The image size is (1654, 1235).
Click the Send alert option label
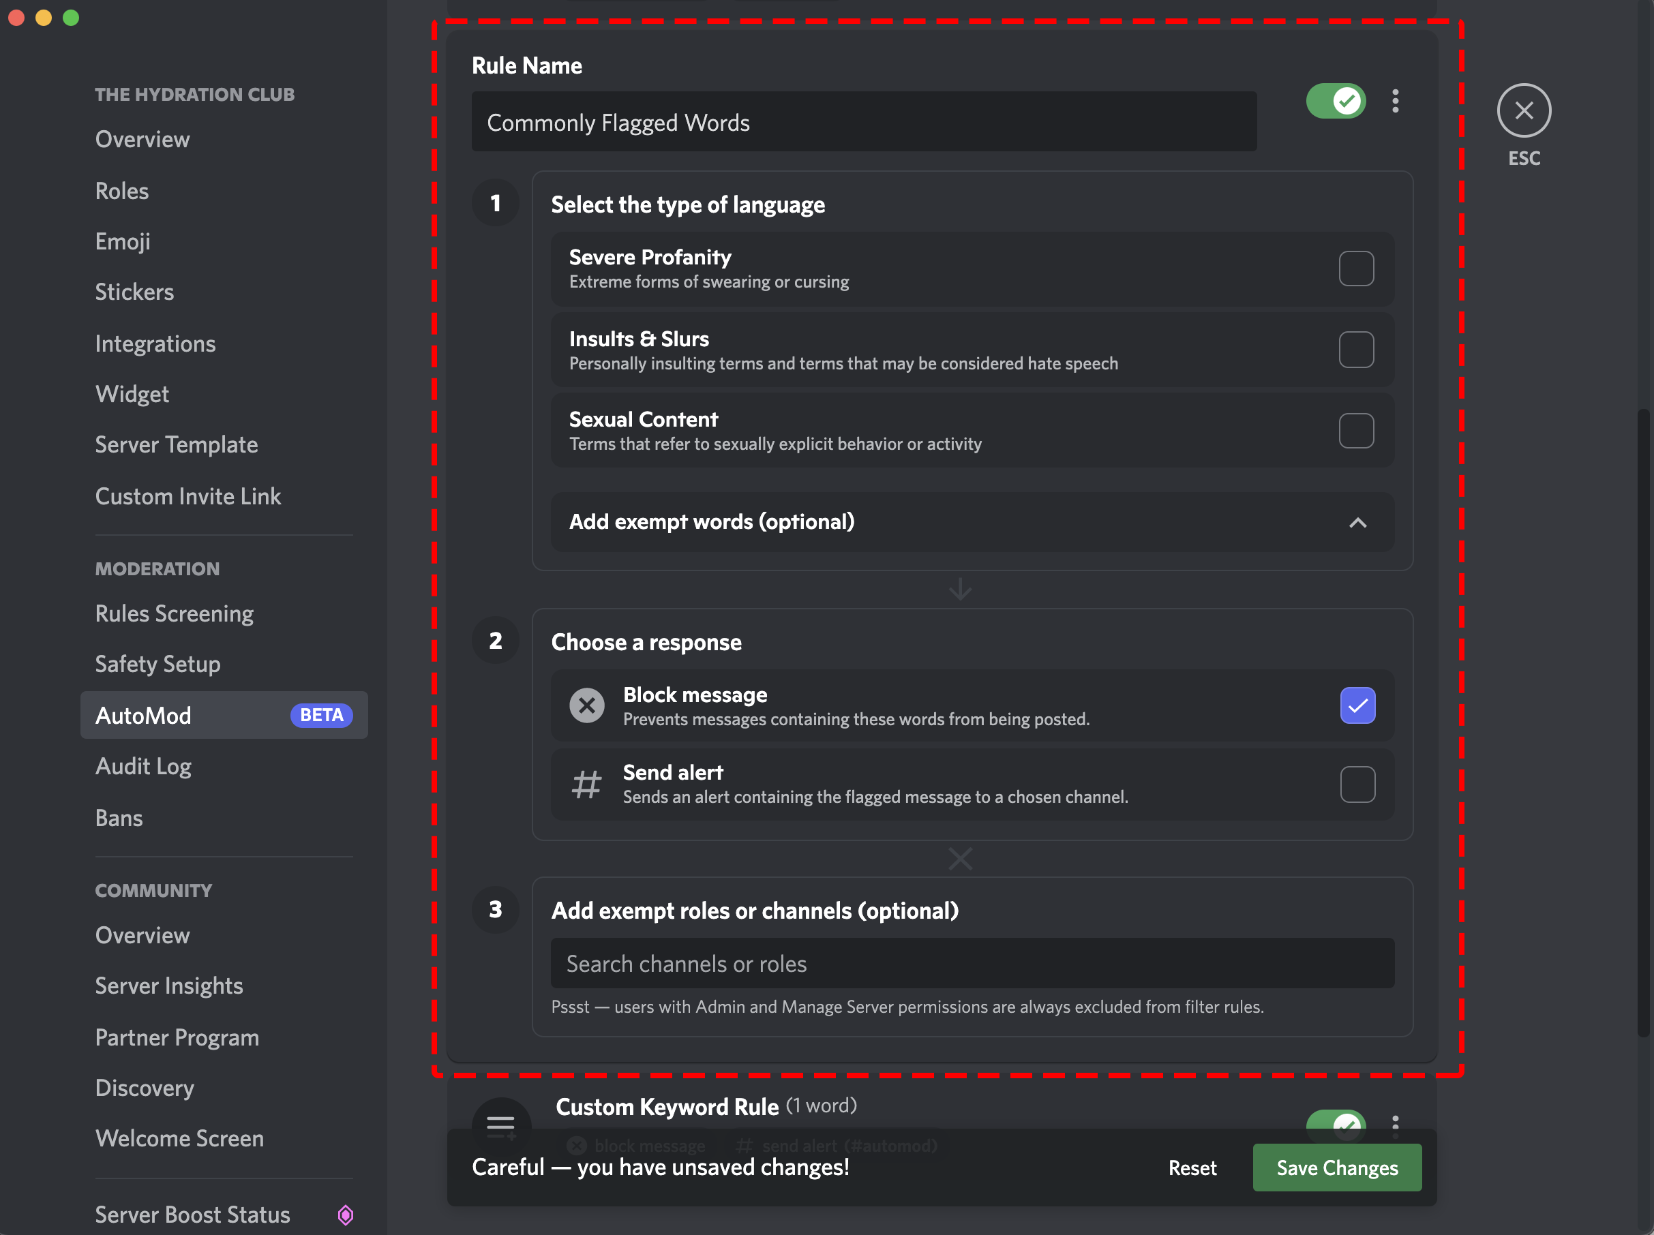coord(673,772)
